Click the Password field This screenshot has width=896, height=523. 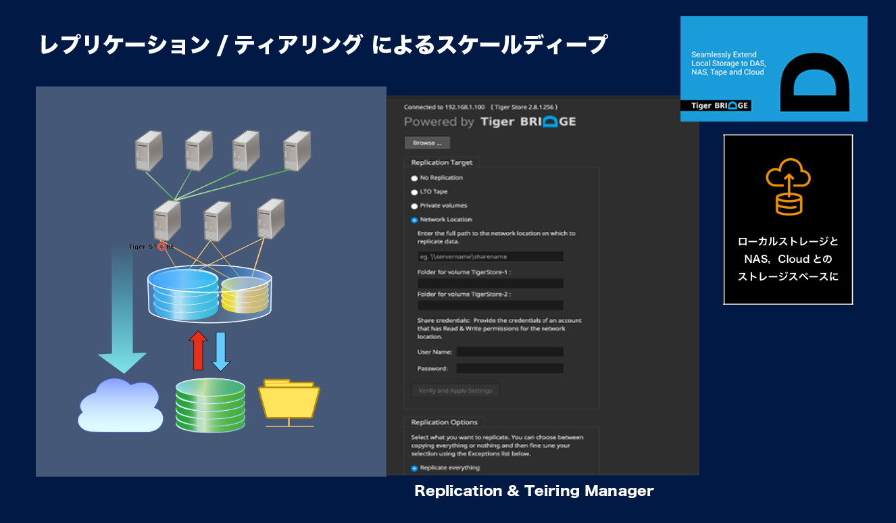point(509,368)
